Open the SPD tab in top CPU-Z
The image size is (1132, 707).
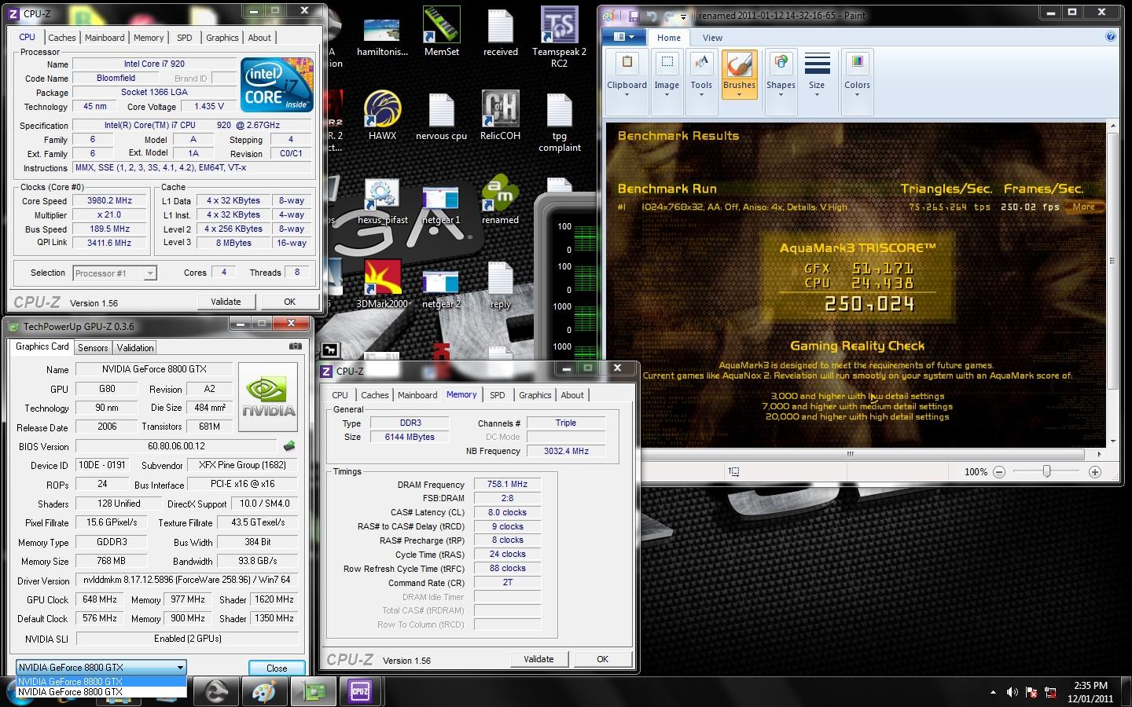[184, 38]
